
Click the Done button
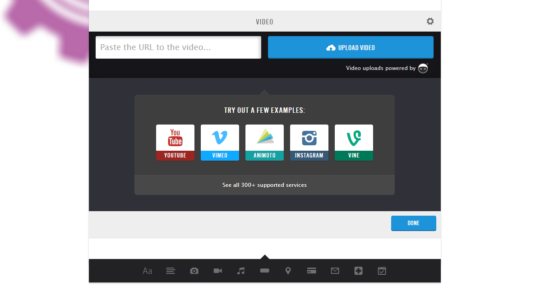pyautogui.click(x=413, y=223)
